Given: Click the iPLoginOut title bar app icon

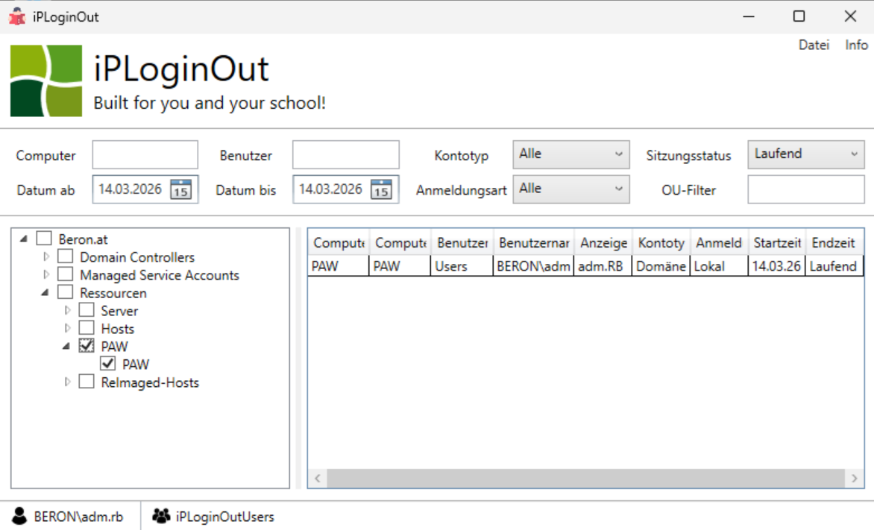Looking at the screenshot, I should [16, 16].
